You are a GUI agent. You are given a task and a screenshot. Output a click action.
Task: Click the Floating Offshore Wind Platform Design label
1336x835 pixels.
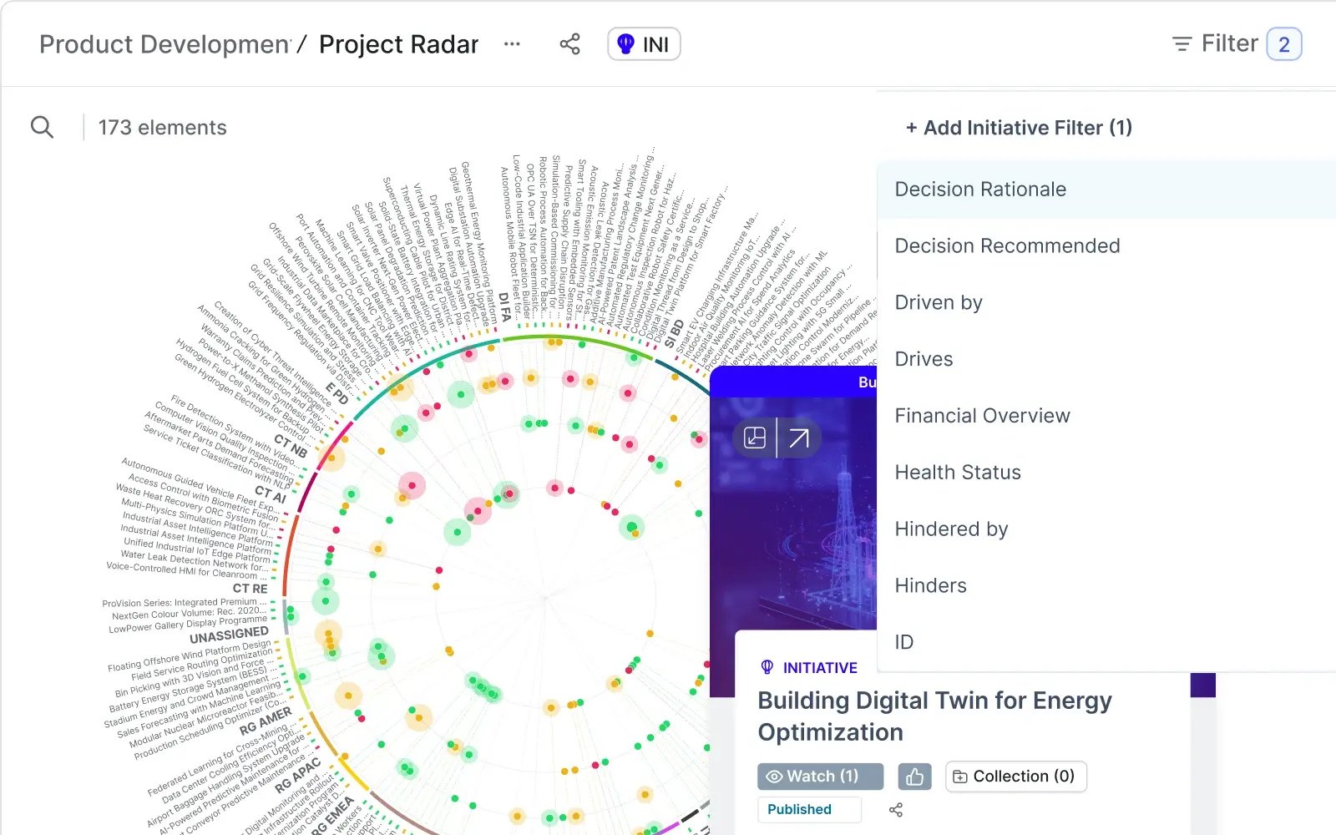point(190,656)
